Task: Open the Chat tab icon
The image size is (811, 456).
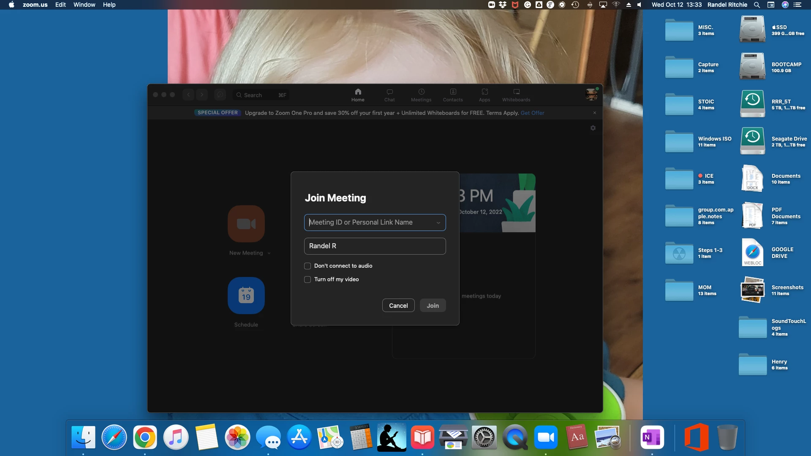Action: [389, 92]
